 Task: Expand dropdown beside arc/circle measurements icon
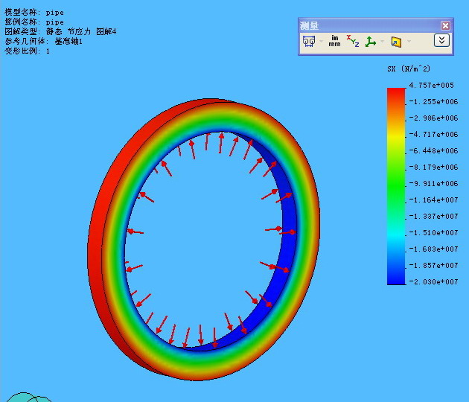(321, 41)
